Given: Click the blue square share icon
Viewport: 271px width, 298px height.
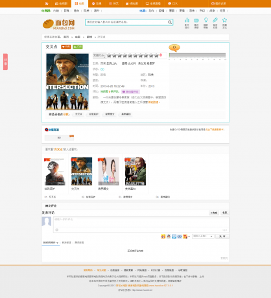Looking at the screenshot, I should click(x=174, y=236).
